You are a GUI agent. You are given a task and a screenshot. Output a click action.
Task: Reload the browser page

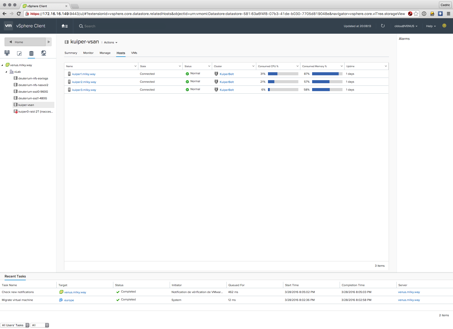[19, 14]
